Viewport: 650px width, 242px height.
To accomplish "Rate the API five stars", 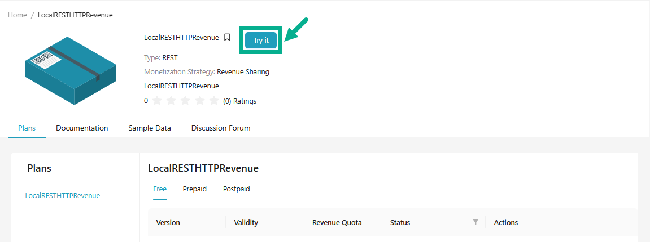I will [213, 101].
